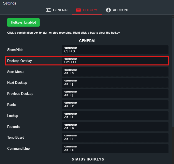
Task: Click Desktop Overlay combination box
Action: click(115, 61)
